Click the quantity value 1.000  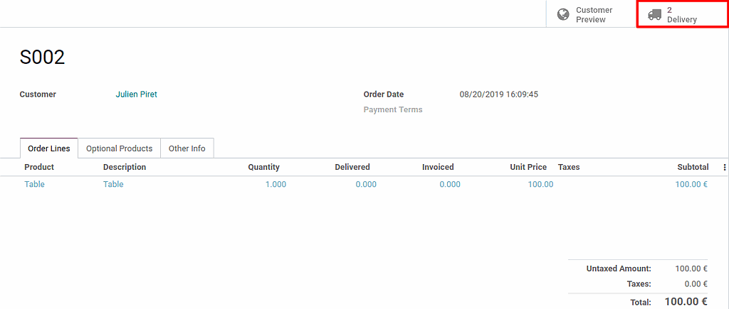point(276,185)
